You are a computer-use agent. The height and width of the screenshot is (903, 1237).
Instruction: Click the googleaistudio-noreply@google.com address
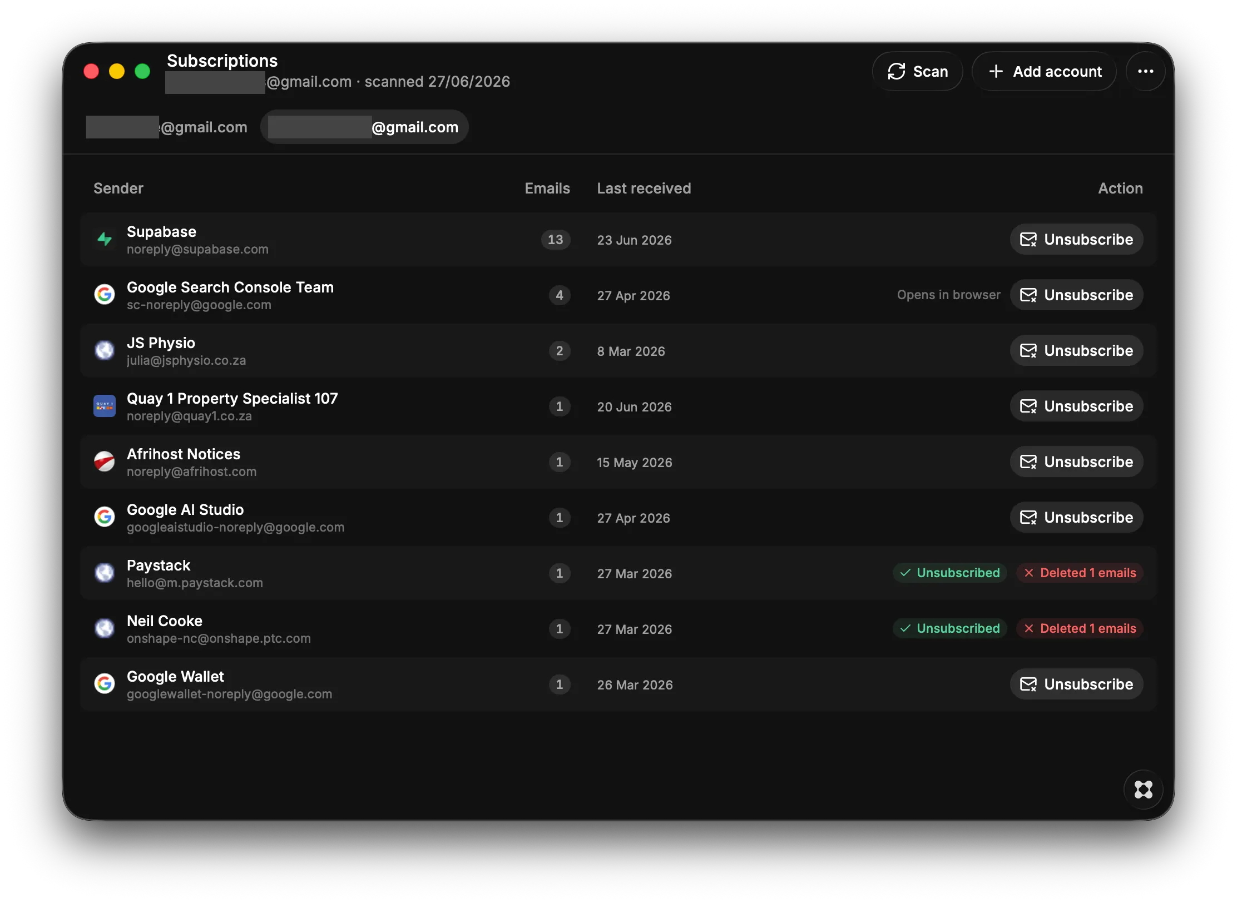[235, 528]
